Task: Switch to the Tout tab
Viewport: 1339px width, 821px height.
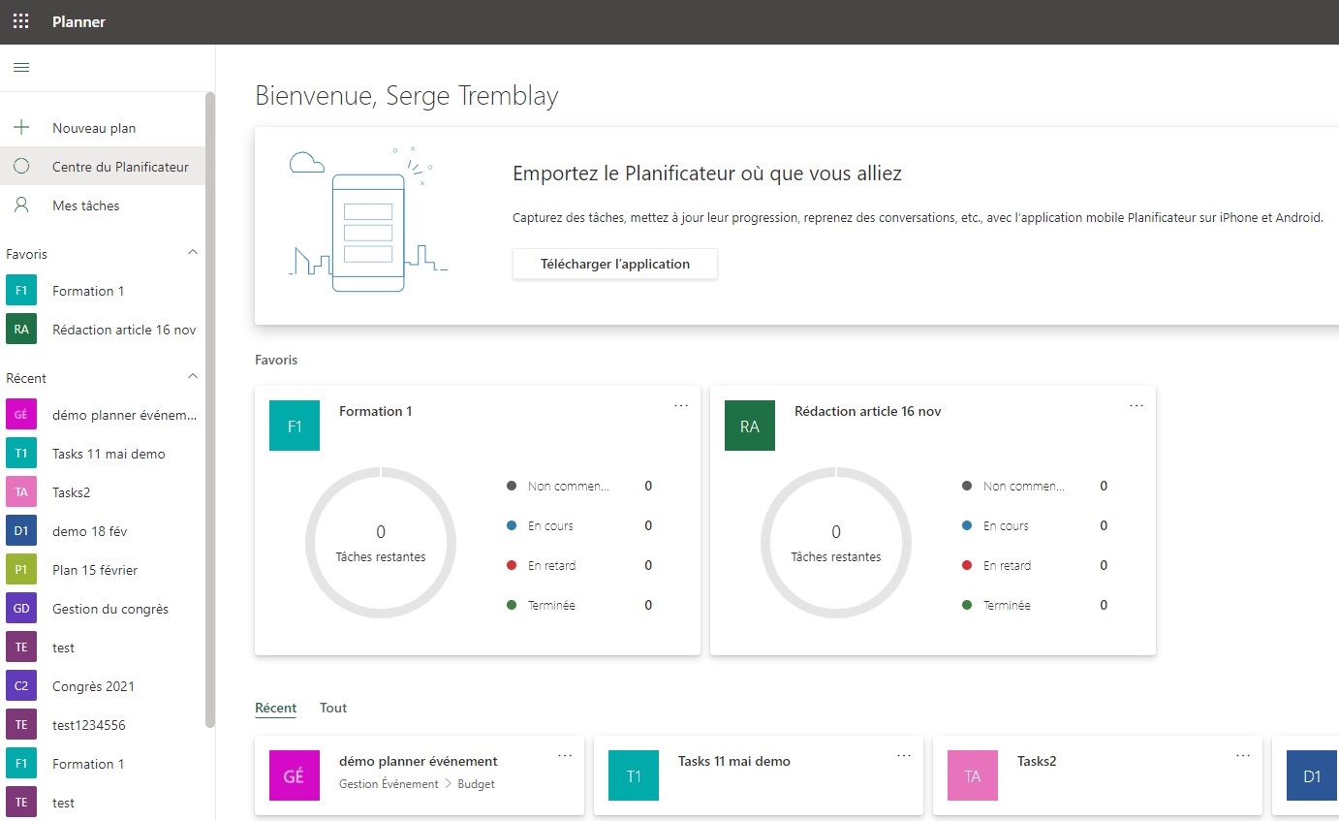Action: [333, 709]
